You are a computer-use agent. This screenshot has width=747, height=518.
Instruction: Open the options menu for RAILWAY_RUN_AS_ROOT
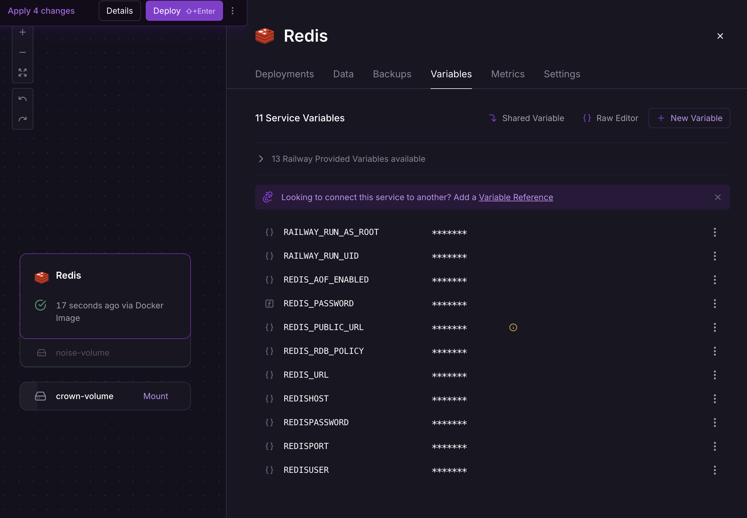click(x=715, y=232)
